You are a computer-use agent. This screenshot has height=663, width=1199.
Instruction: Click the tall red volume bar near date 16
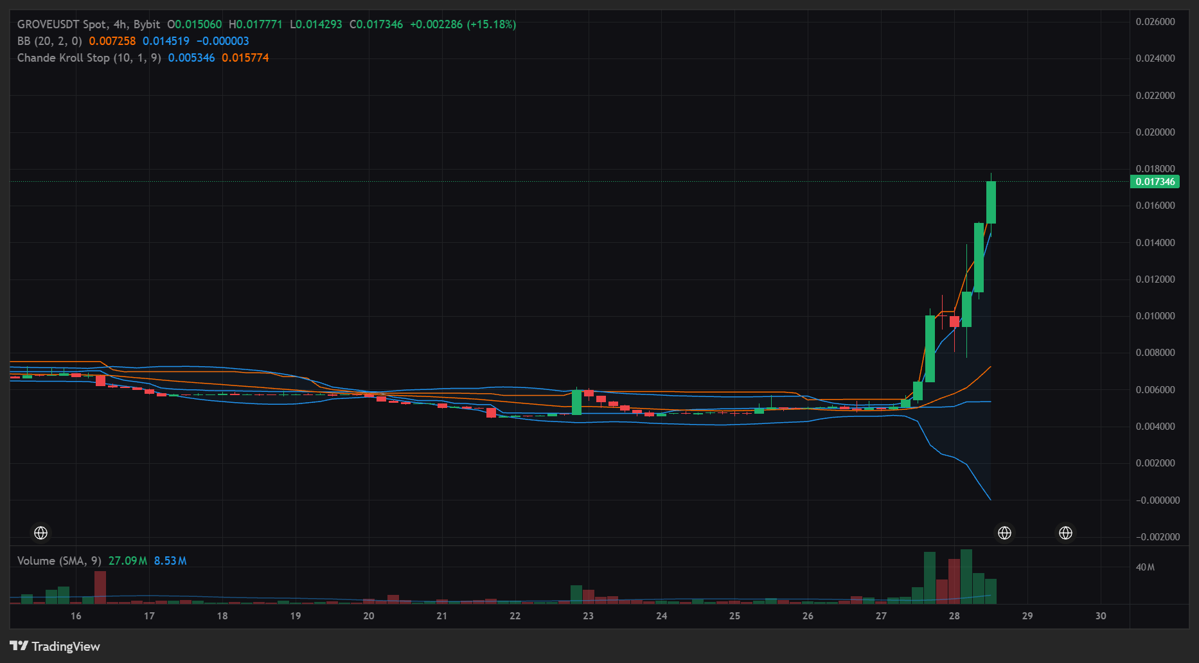(100, 587)
